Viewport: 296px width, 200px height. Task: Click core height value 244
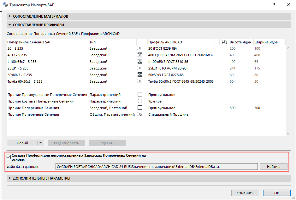click(x=232, y=68)
